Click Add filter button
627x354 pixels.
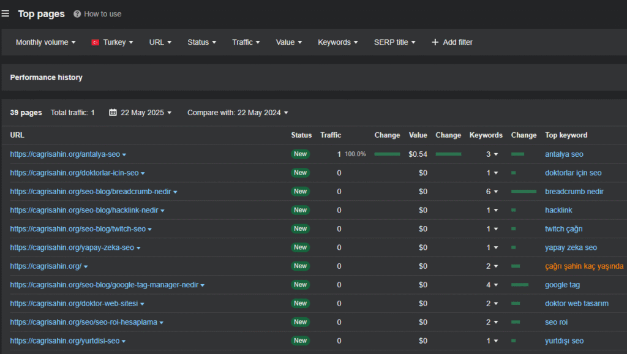tap(452, 42)
